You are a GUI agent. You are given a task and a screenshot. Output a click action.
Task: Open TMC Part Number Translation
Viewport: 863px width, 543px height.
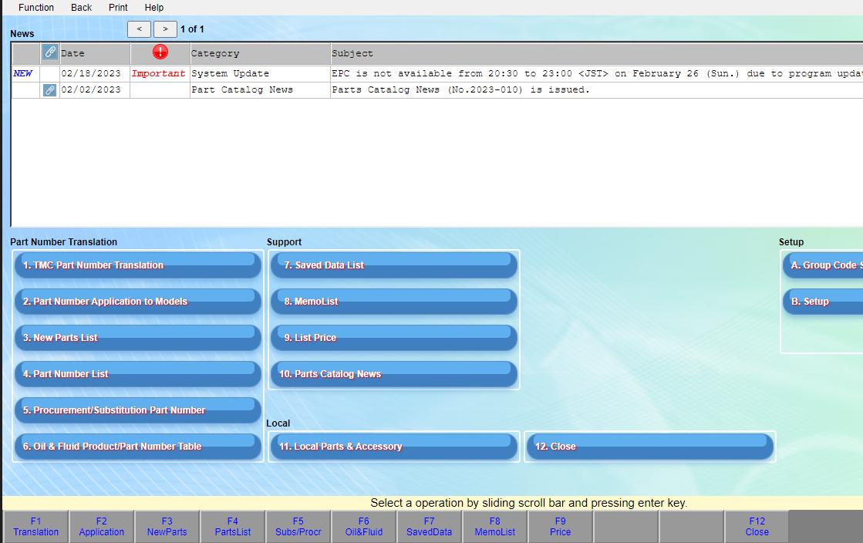(137, 265)
